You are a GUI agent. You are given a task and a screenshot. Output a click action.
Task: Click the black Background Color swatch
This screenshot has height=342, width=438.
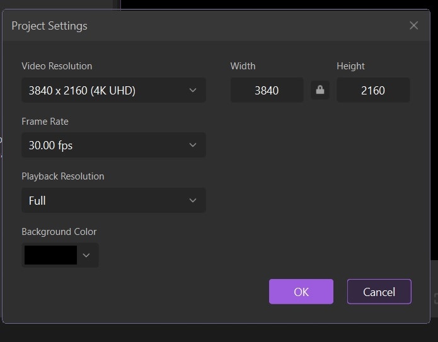click(x=50, y=255)
